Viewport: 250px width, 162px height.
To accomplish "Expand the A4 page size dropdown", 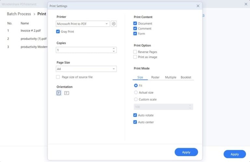I will [x=86, y=69].
